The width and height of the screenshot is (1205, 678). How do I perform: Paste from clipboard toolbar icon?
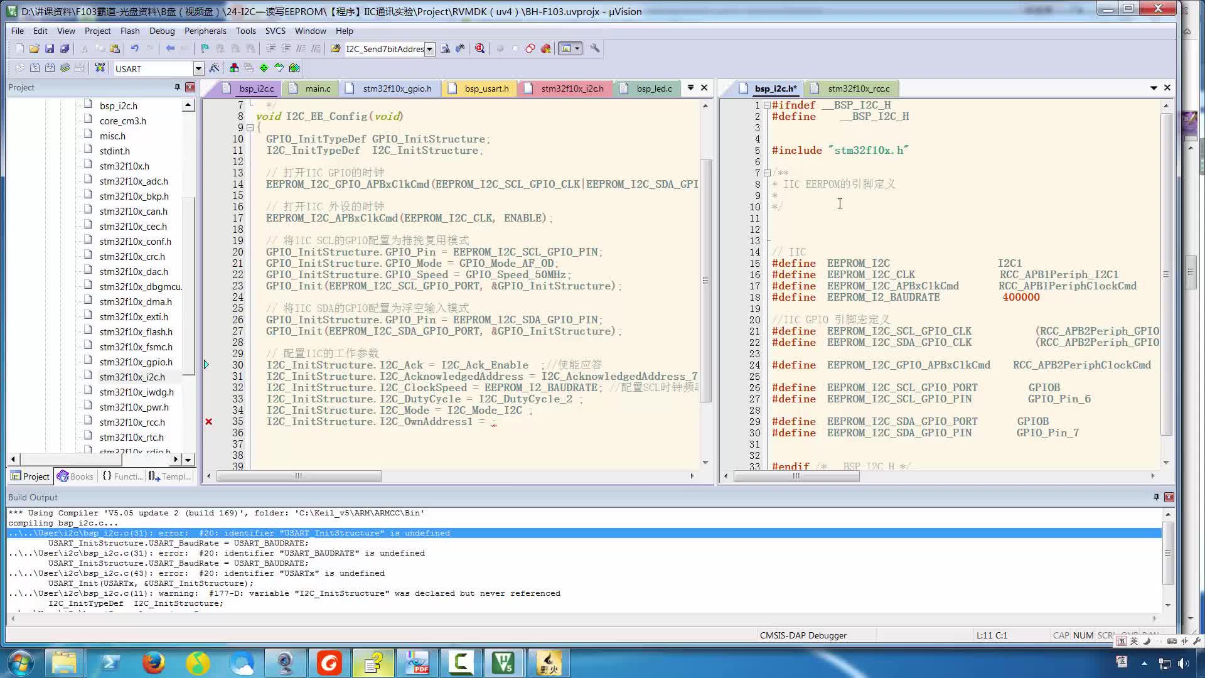(x=115, y=48)
